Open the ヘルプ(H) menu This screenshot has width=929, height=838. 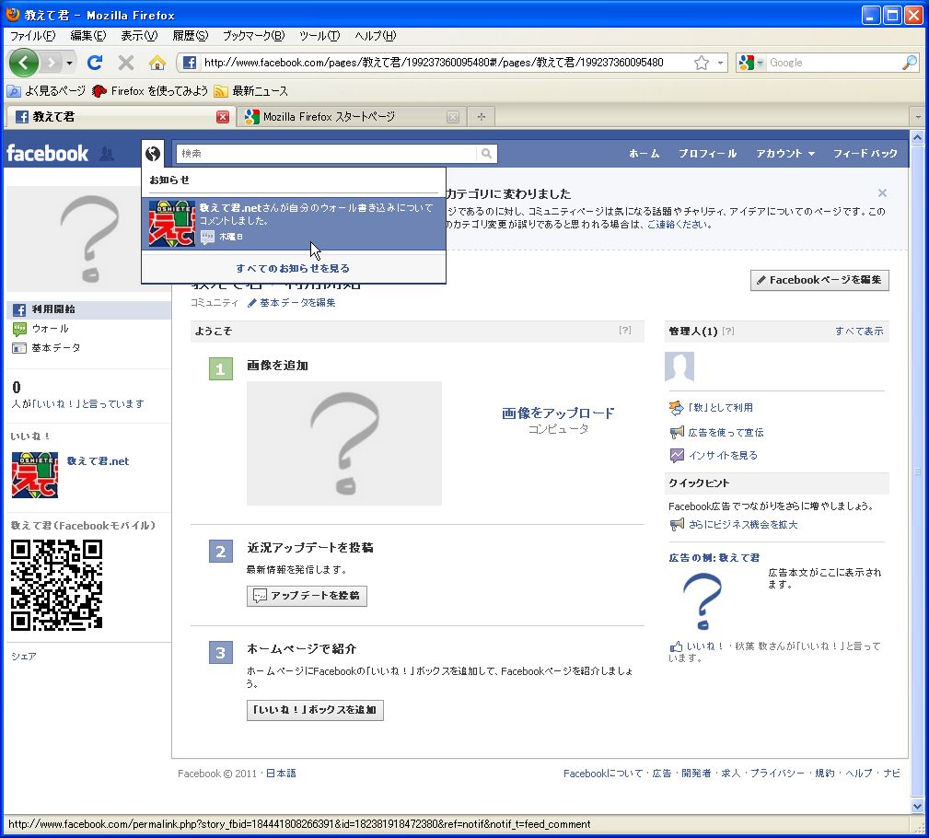pos(375,36)
